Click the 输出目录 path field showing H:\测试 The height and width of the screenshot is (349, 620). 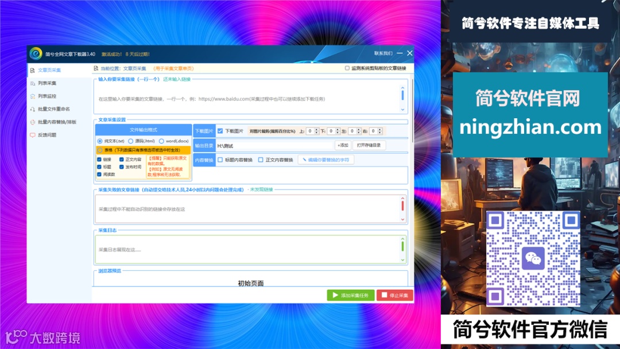[x=275, y=145]
